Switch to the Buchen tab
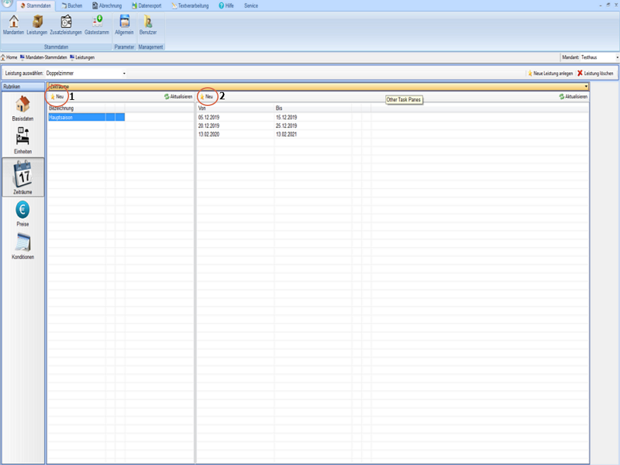Viewport: 620px width, 465px height. click(x=71, y=5)
